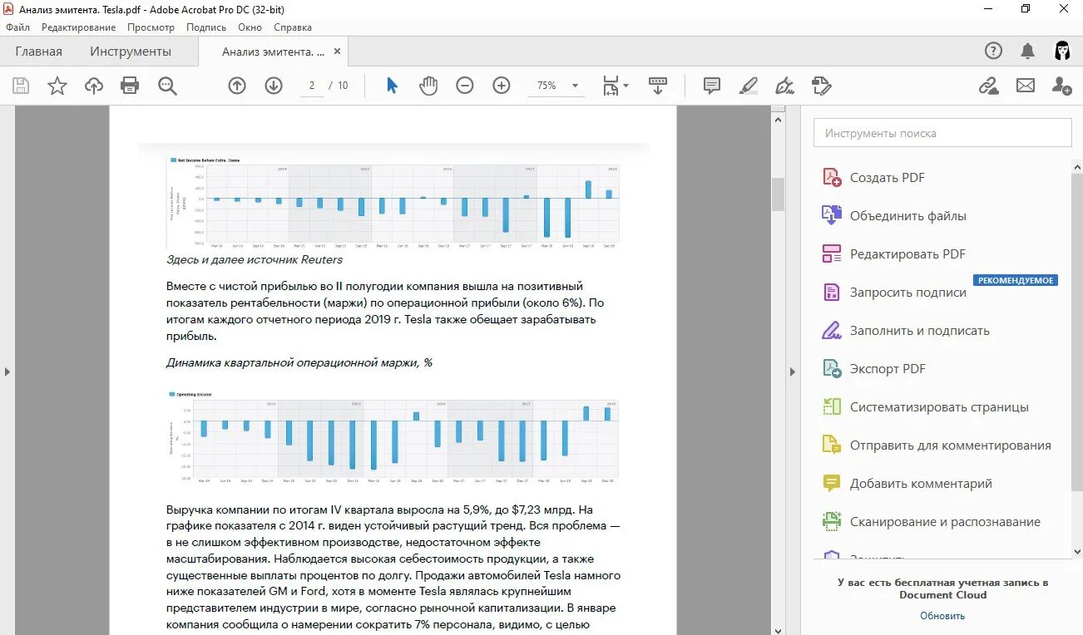Add a sticky note comment

712,86
